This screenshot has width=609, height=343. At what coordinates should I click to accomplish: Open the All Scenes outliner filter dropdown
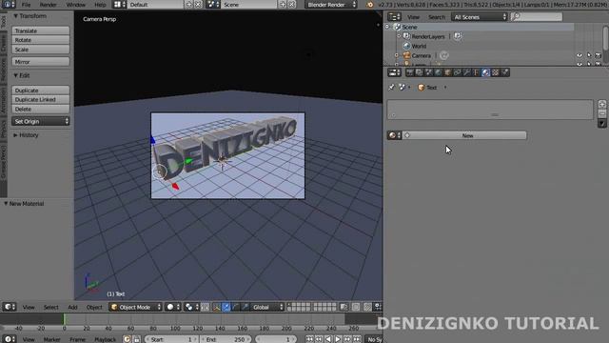tap(480, 17)
